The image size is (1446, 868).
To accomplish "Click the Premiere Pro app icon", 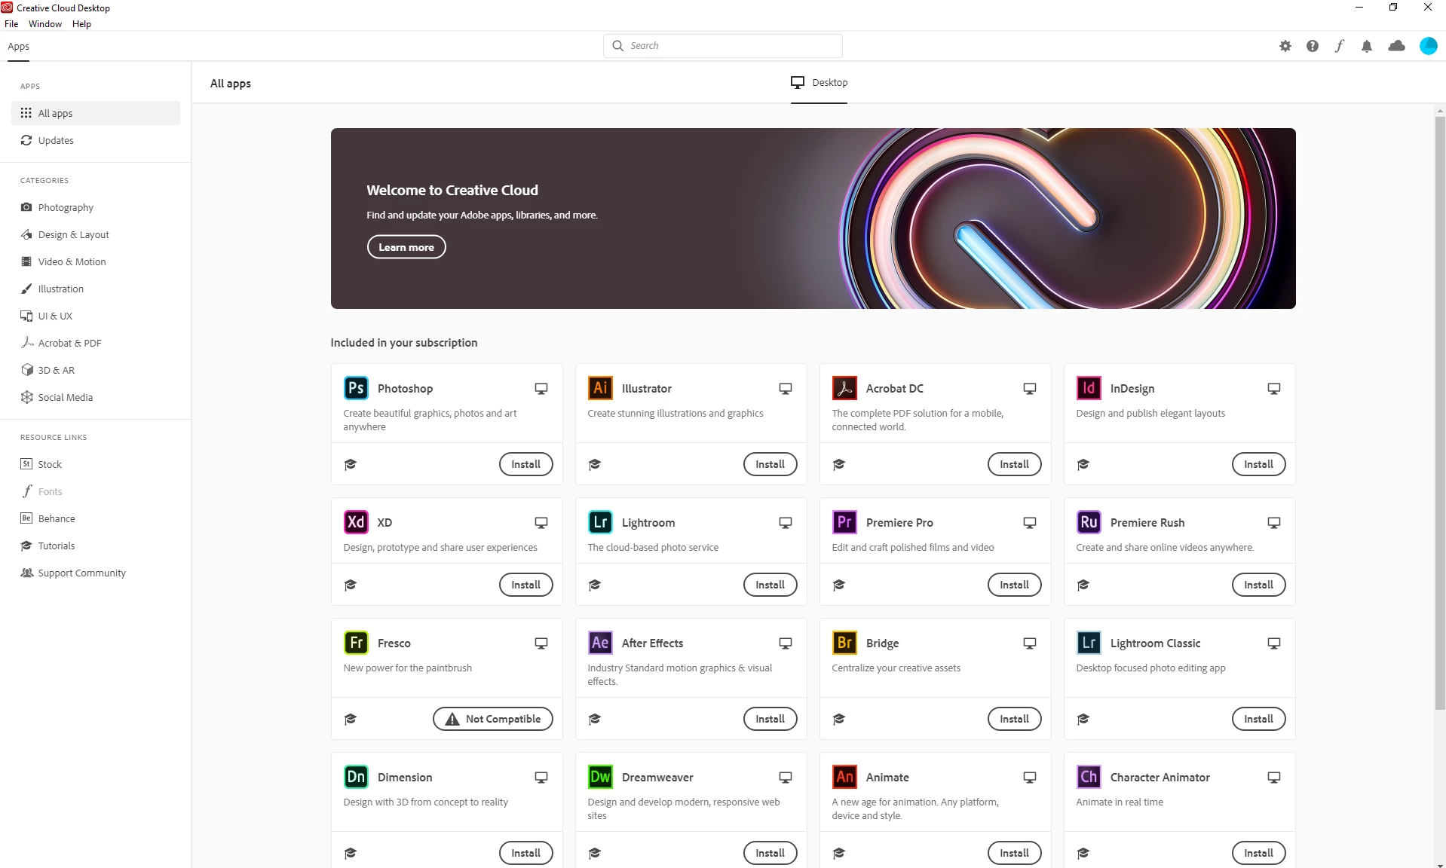I will click(x=844, y=522).
